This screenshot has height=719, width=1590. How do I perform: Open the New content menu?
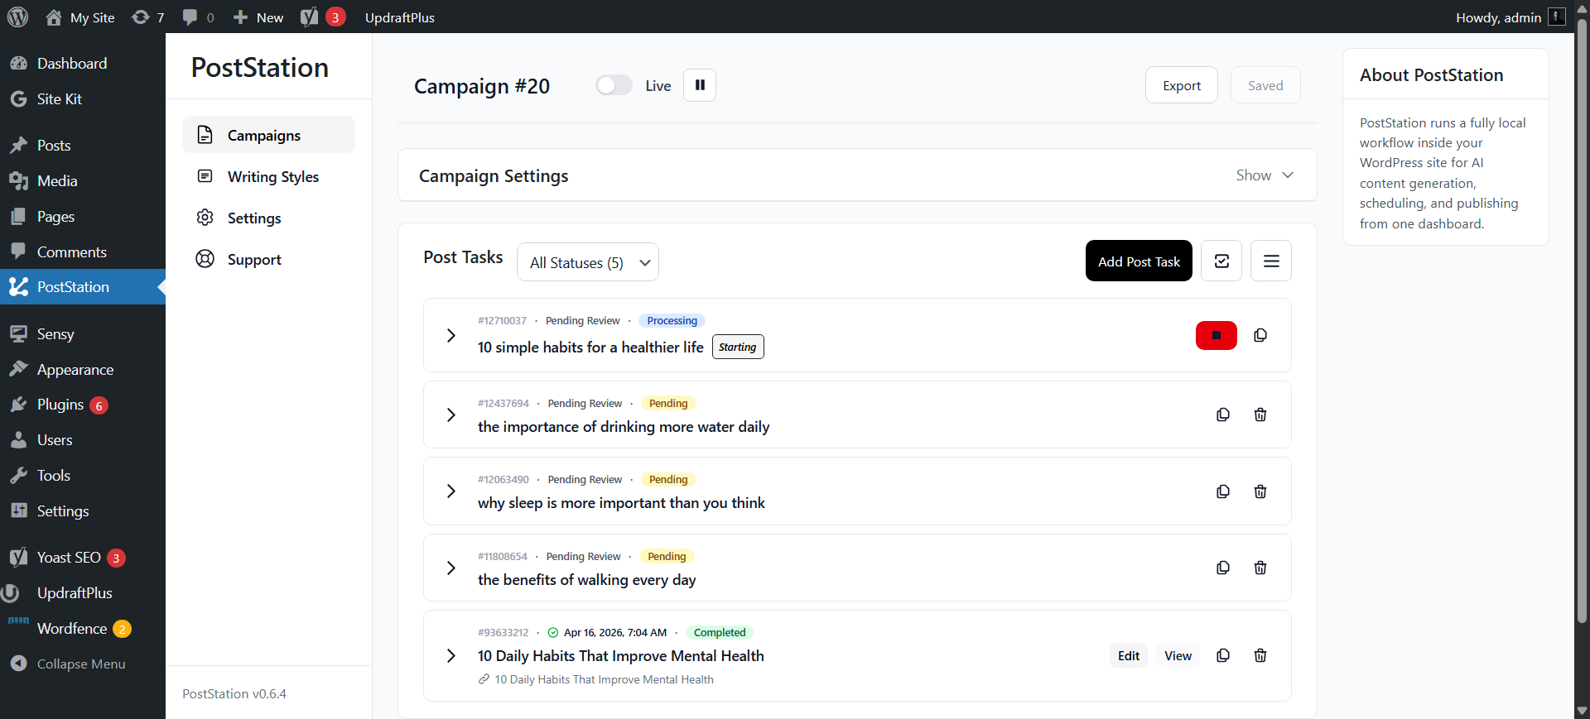(258, 17)
